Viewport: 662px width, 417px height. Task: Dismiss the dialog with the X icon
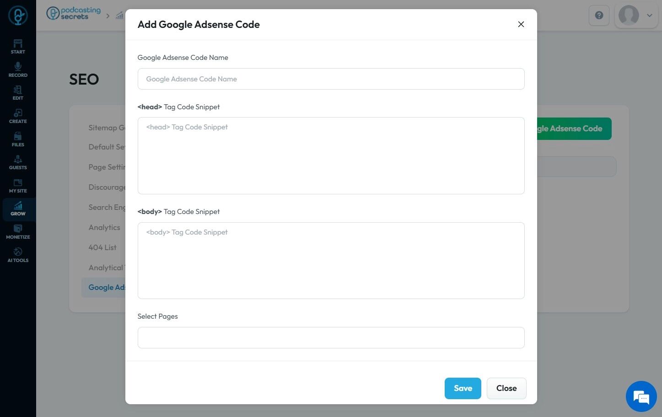(x=521, y=24)
